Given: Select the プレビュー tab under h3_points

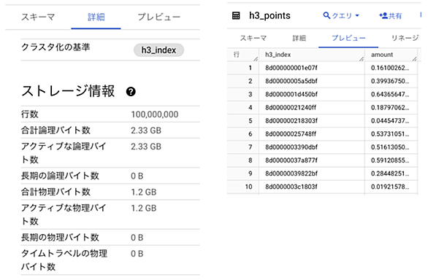Looking at the screenshot, I should (x=348, y=38).
